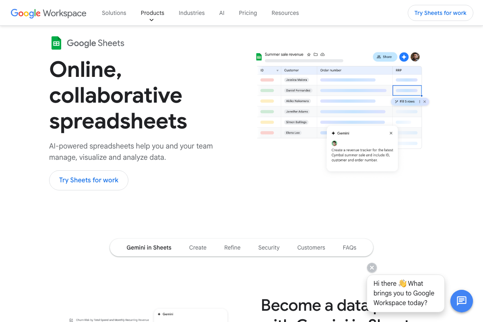Click Try Sheets for work in header
The width and height of the screenshot is (483, 322).
click(440, 13)
